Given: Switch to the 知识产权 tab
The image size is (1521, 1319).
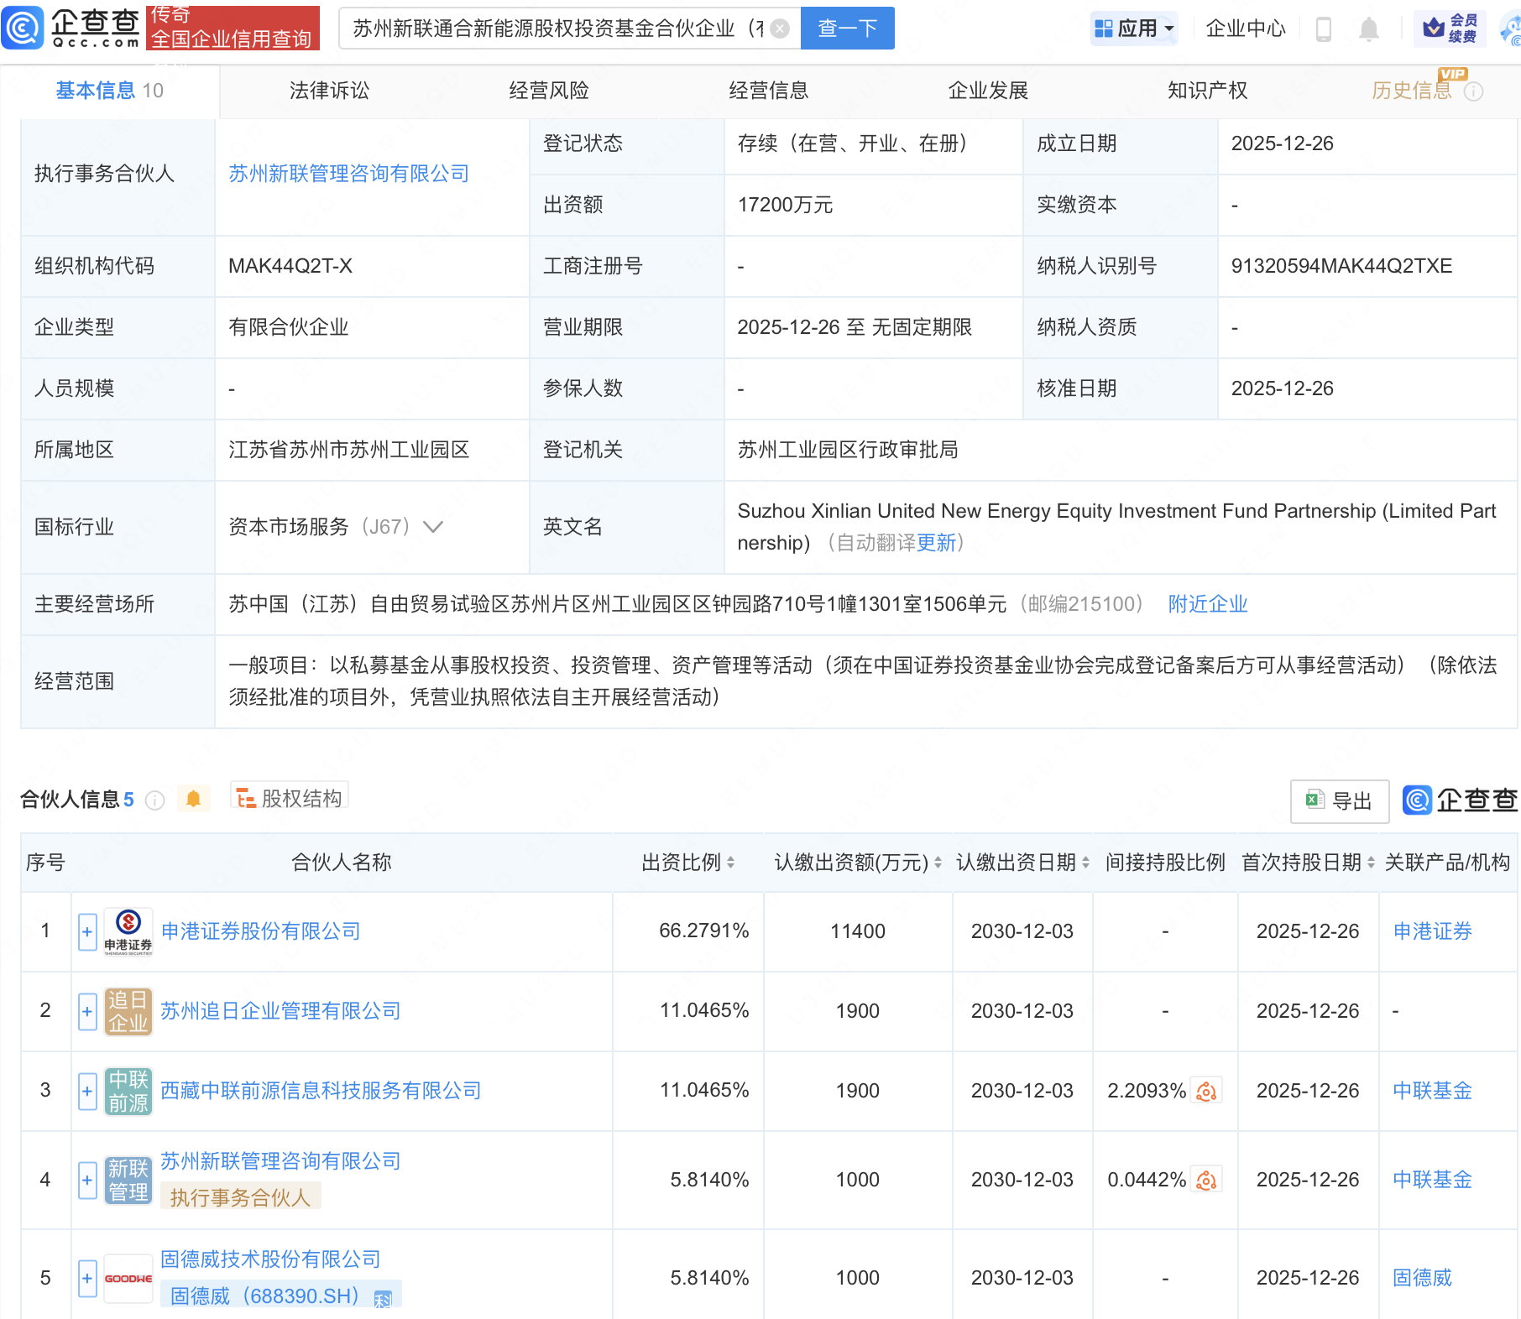Looking at the screenshot, I should (1207, 91).
